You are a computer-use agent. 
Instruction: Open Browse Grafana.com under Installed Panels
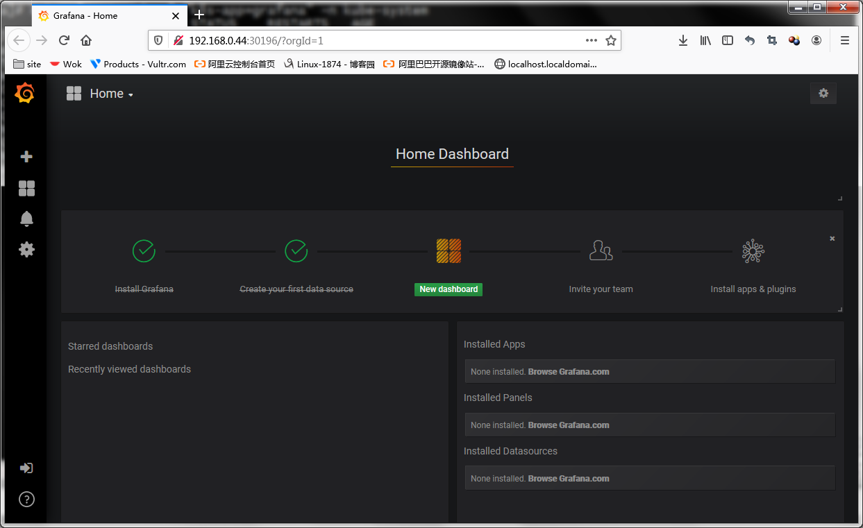569,425
